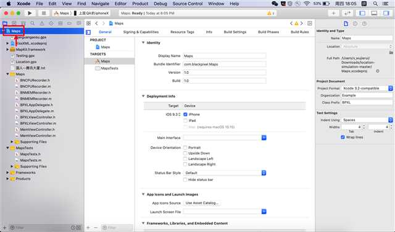Open the Resource Tags tab
This screenshot has height=232, width=395.
click(x=182, y=32)
